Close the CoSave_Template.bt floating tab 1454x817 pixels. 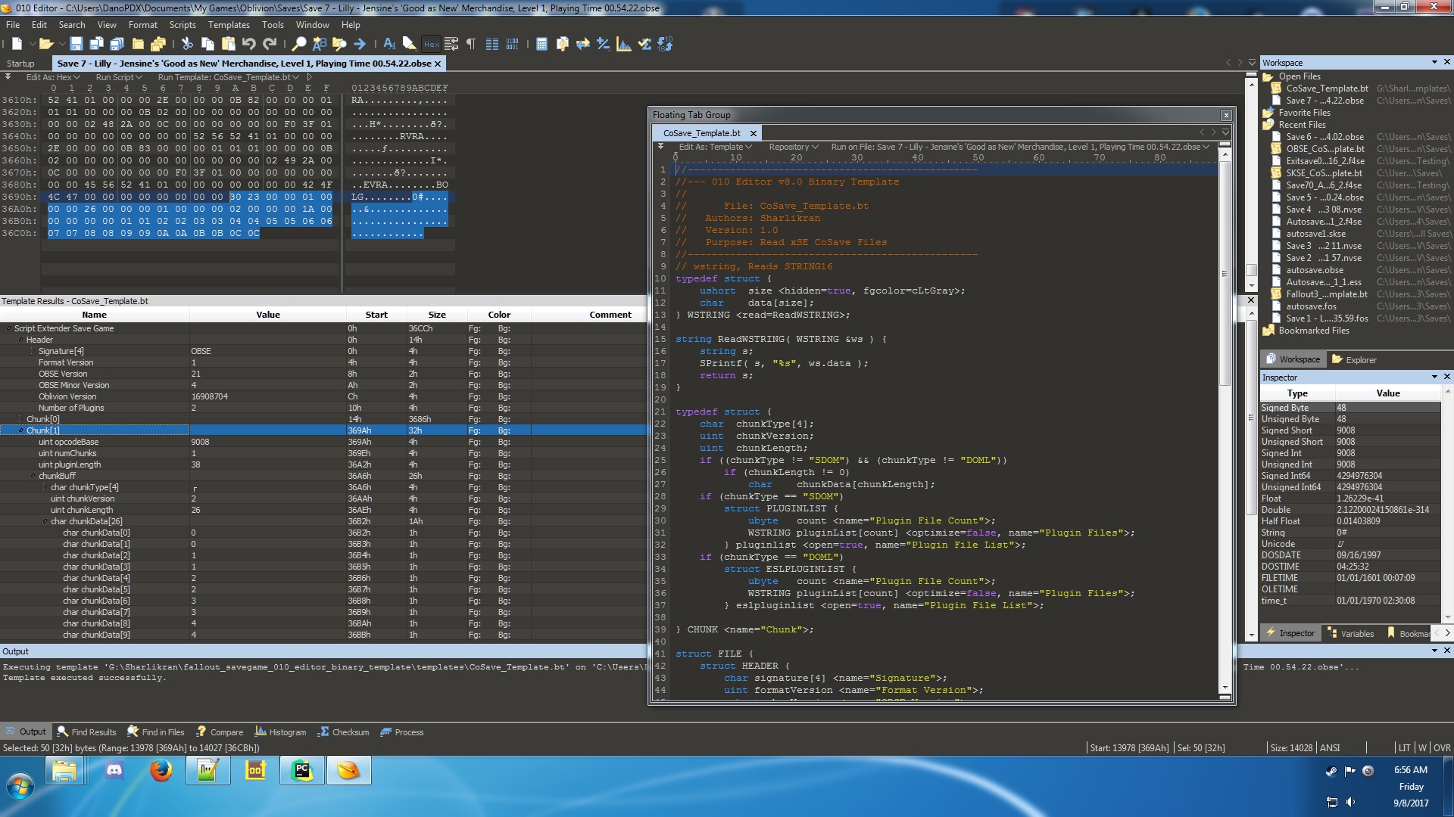pos(753,133)
